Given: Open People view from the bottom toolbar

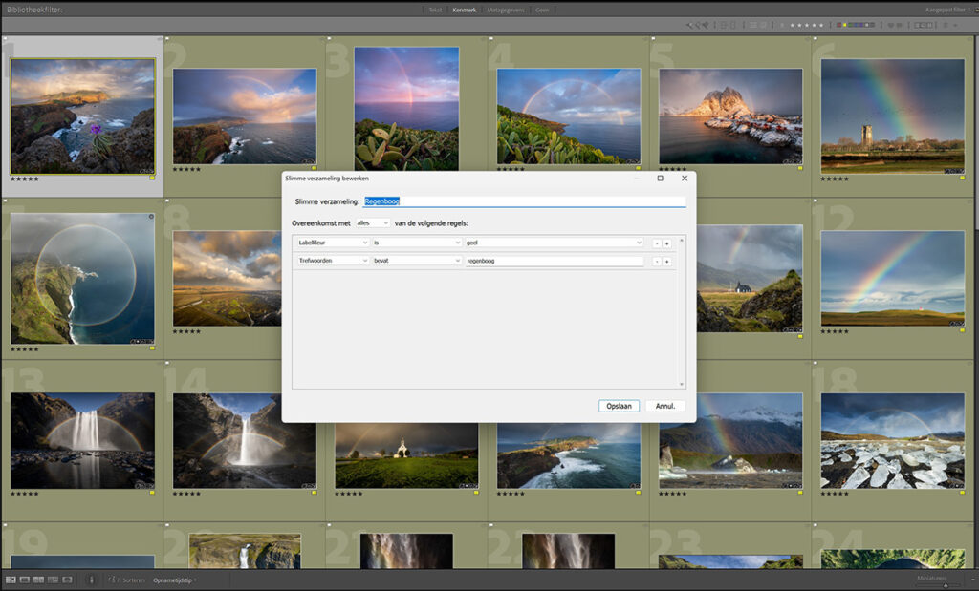Looking at the screenshot, I should click(x=68, y=580).
